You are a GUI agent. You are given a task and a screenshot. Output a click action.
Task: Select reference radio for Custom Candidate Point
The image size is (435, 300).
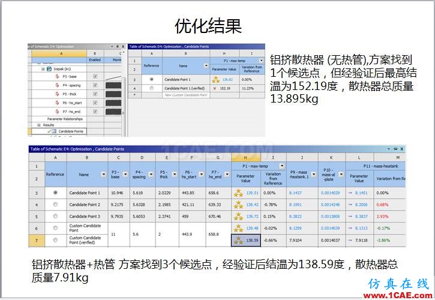point(55,228)
